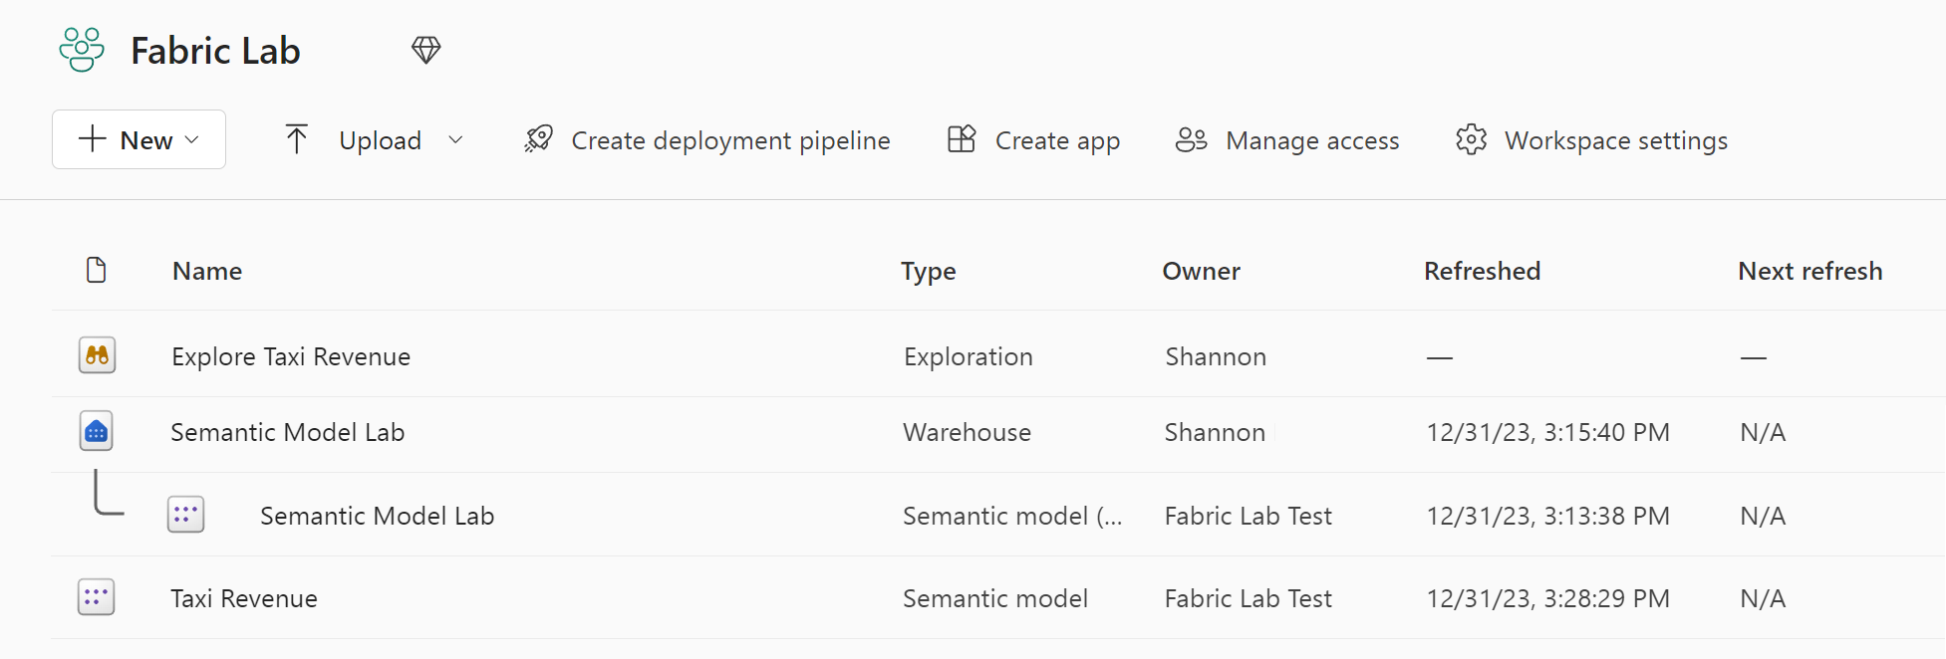This screenshot has width=1946, height=659.
Task: Click the rocket deployment pipeline icon
Action: click(539, 139)
